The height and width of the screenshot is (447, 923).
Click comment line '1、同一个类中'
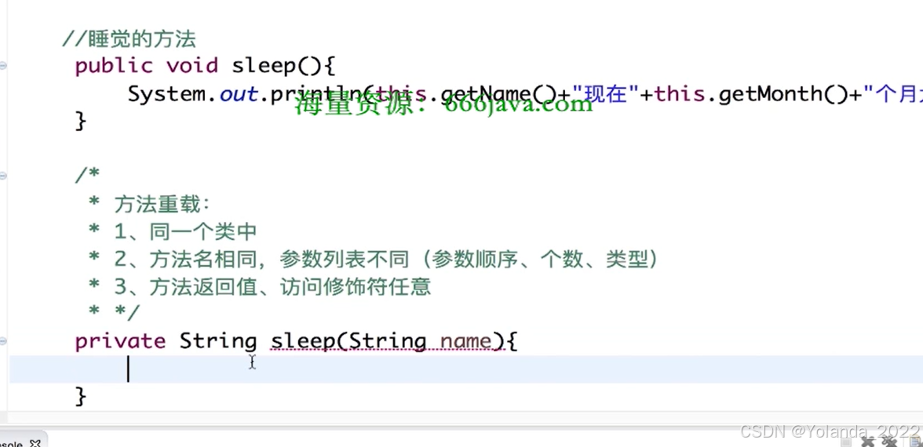(185, 232)
